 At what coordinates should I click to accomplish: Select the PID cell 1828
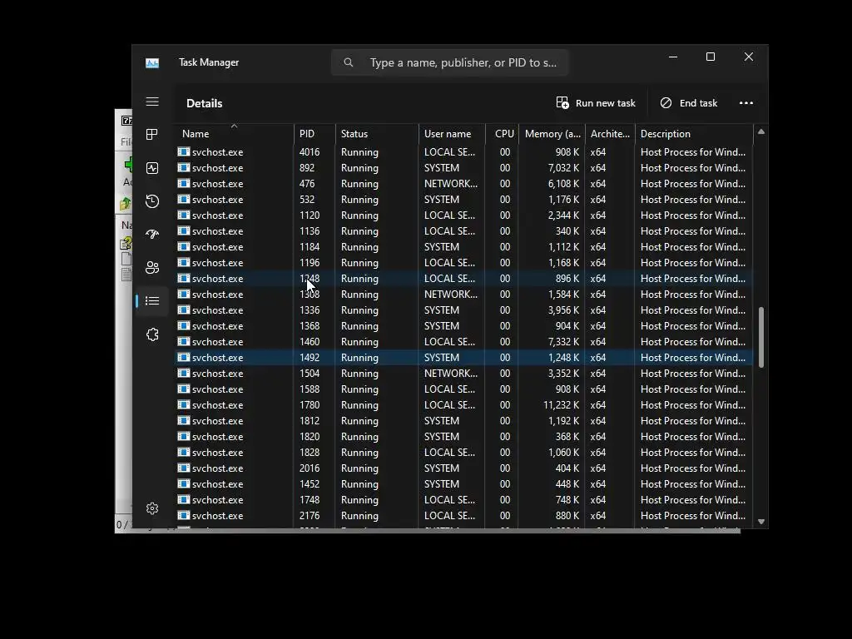point(310,452)
